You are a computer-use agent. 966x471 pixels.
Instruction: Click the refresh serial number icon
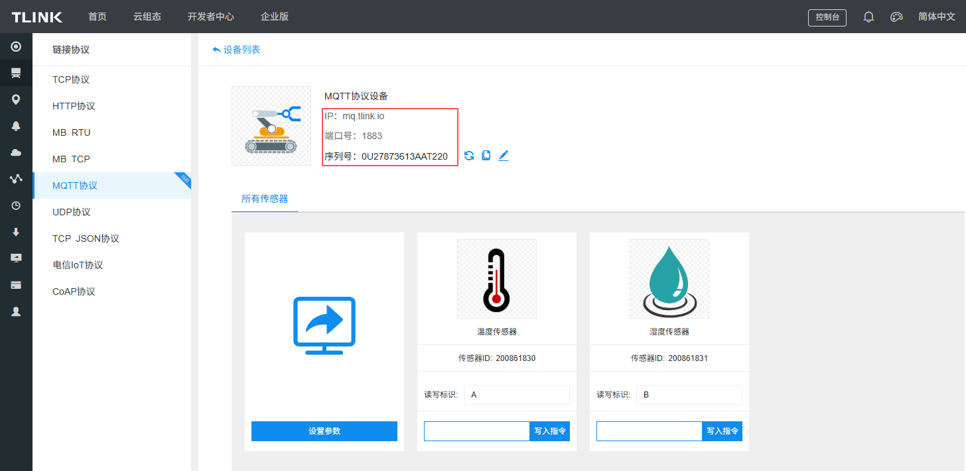point(469,156)
